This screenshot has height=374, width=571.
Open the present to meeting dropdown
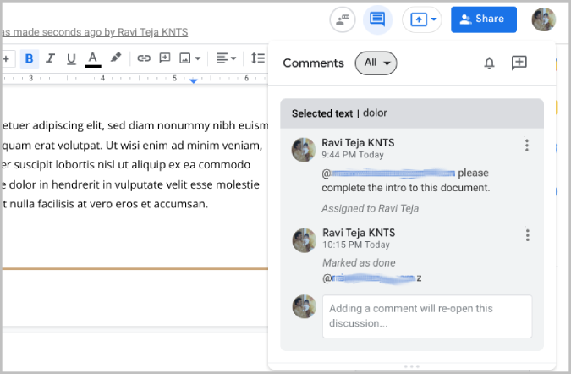coord(422,19)
